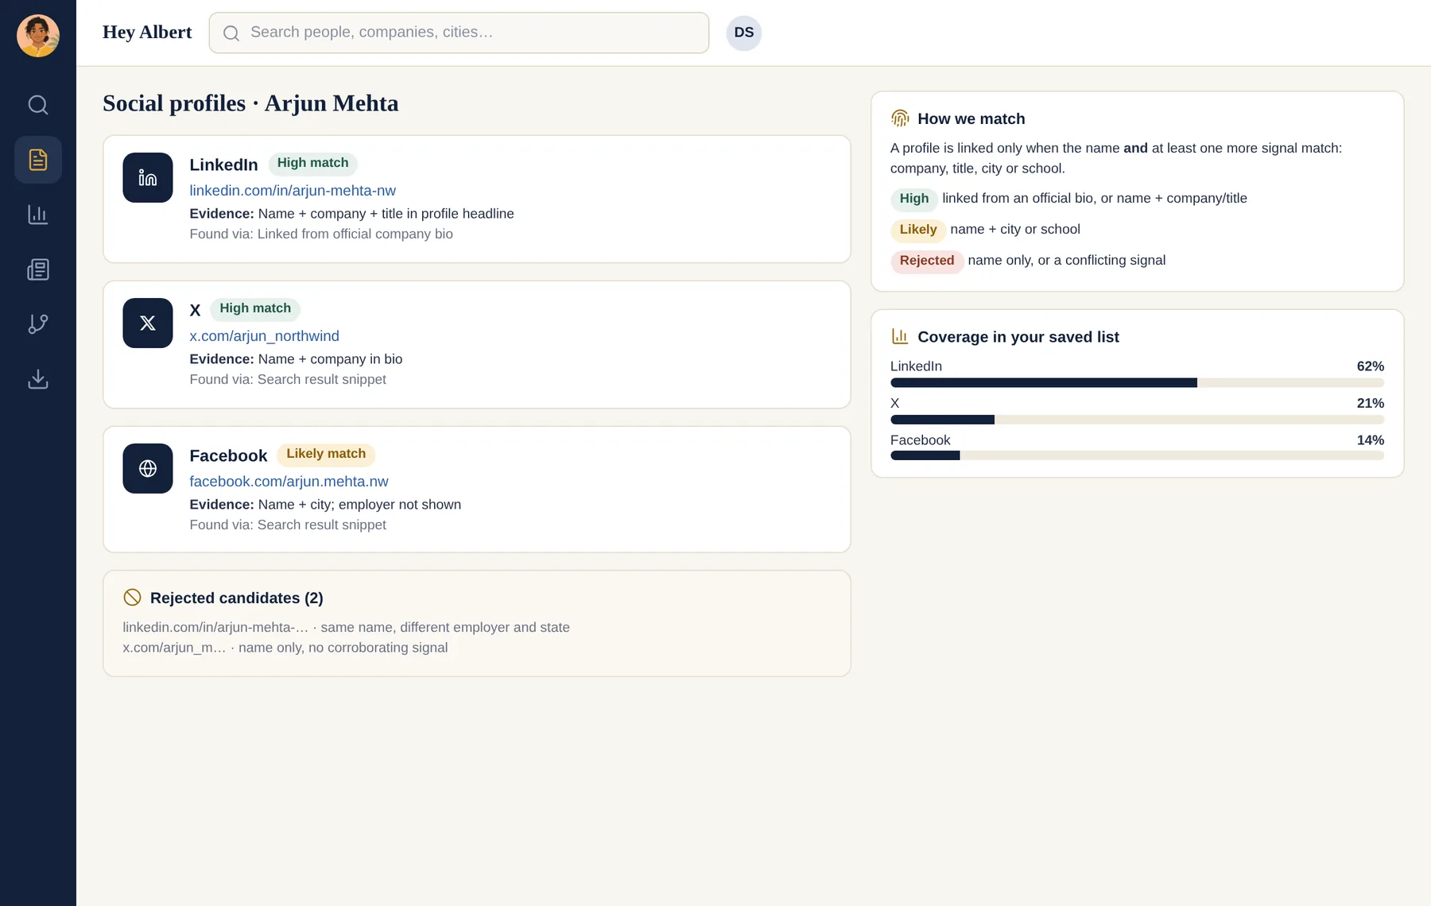The image size is (1431, 906).
Task: Click the X coverage progress bar
Action: 1137,420
